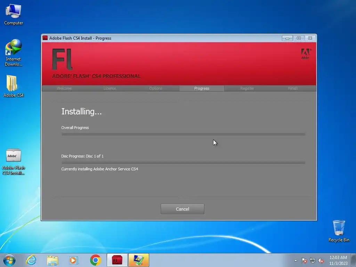Click the Currently installing Adobe Anchor Service CS4 text

point(100,169)
